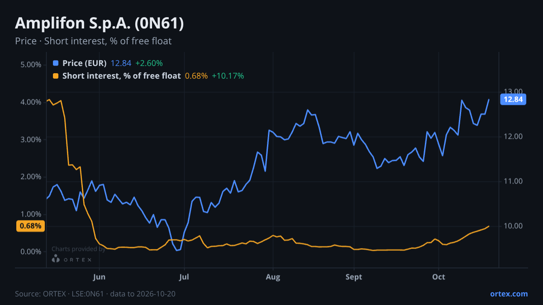Click the 1.00% left axis label
Viewport: 543px width, 305px height.
pyautogui.click(x=31, y=214)
